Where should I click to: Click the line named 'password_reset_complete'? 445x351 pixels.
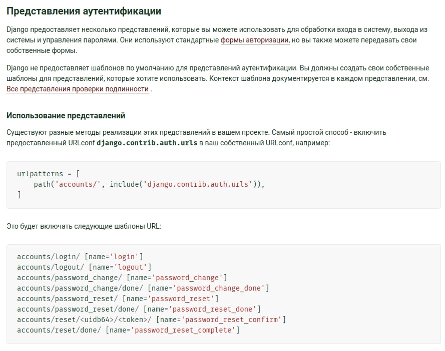(128, 330)
